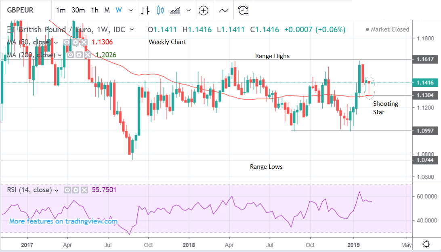Click the RSI value 55.7501
The width and height of the screenshot is (441, 252).
[104, 190]
